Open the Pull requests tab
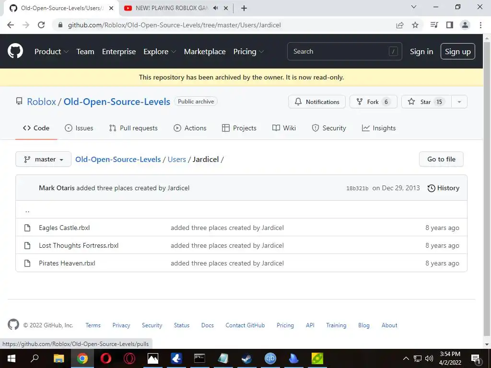This screenshot has width=491, height=368. [133, 128]
